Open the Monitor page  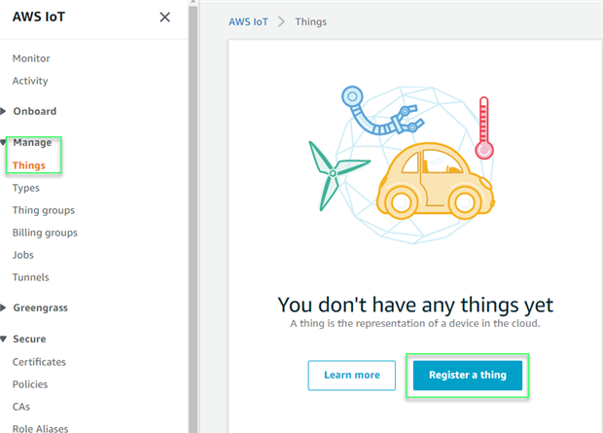(31, 58)
